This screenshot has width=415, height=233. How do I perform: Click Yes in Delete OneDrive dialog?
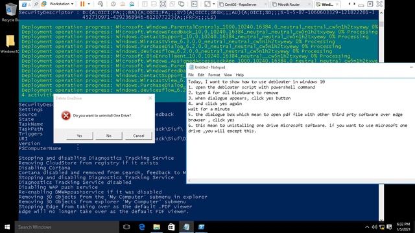point(79,136)
